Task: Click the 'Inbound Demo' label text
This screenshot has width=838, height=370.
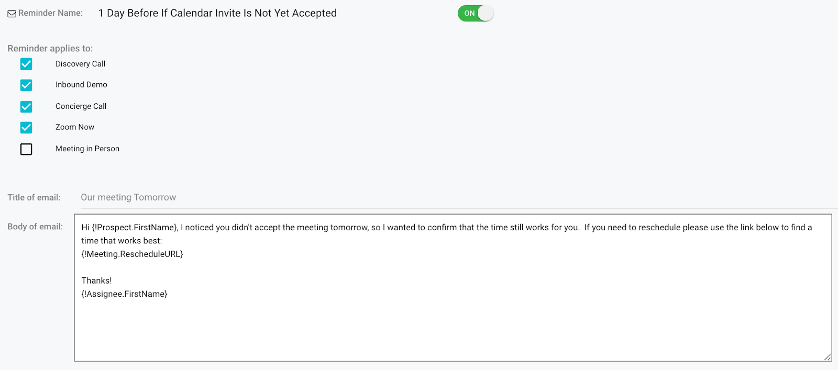Action: (81, 85)
